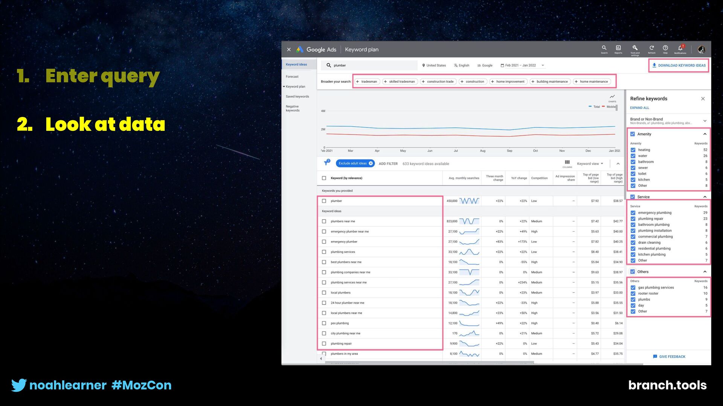The width and height of the screenshot is (723, 406).
Task: Click the United States location setting
Action: [x=434, y=65]
